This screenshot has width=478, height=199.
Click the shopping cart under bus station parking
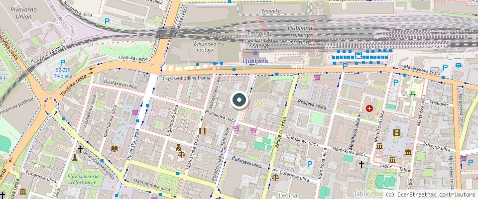click(317, 77)
